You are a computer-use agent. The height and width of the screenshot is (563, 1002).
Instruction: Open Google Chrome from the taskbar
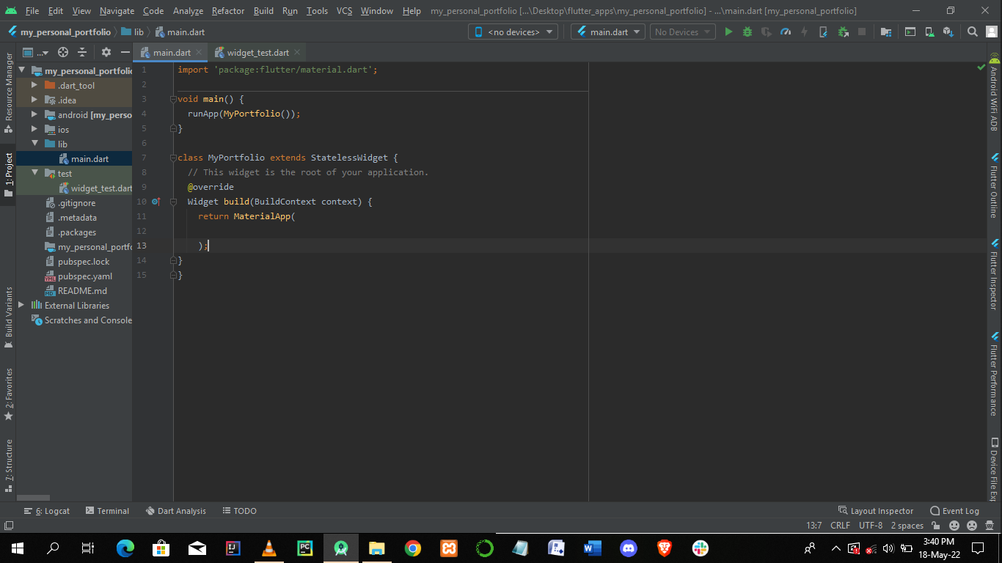[x=413, y=548]
